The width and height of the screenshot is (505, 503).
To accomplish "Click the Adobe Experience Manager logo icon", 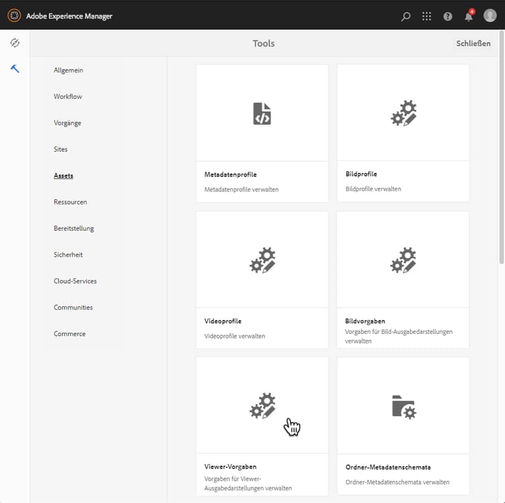I will coord(14,15).
